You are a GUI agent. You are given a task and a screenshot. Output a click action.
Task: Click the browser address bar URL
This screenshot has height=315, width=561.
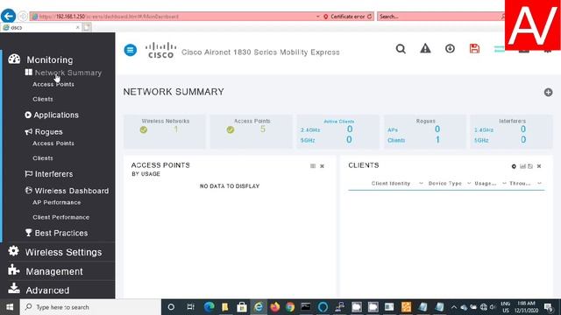click(109, 17)
